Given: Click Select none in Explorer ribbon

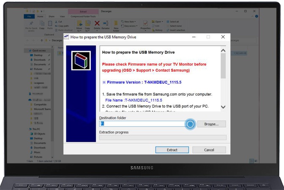Looking at the screenshot, I should [174, 26].
